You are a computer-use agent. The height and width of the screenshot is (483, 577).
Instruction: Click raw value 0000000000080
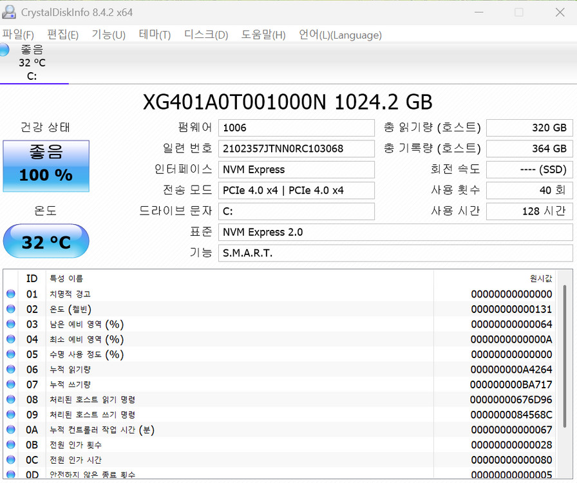511,460
